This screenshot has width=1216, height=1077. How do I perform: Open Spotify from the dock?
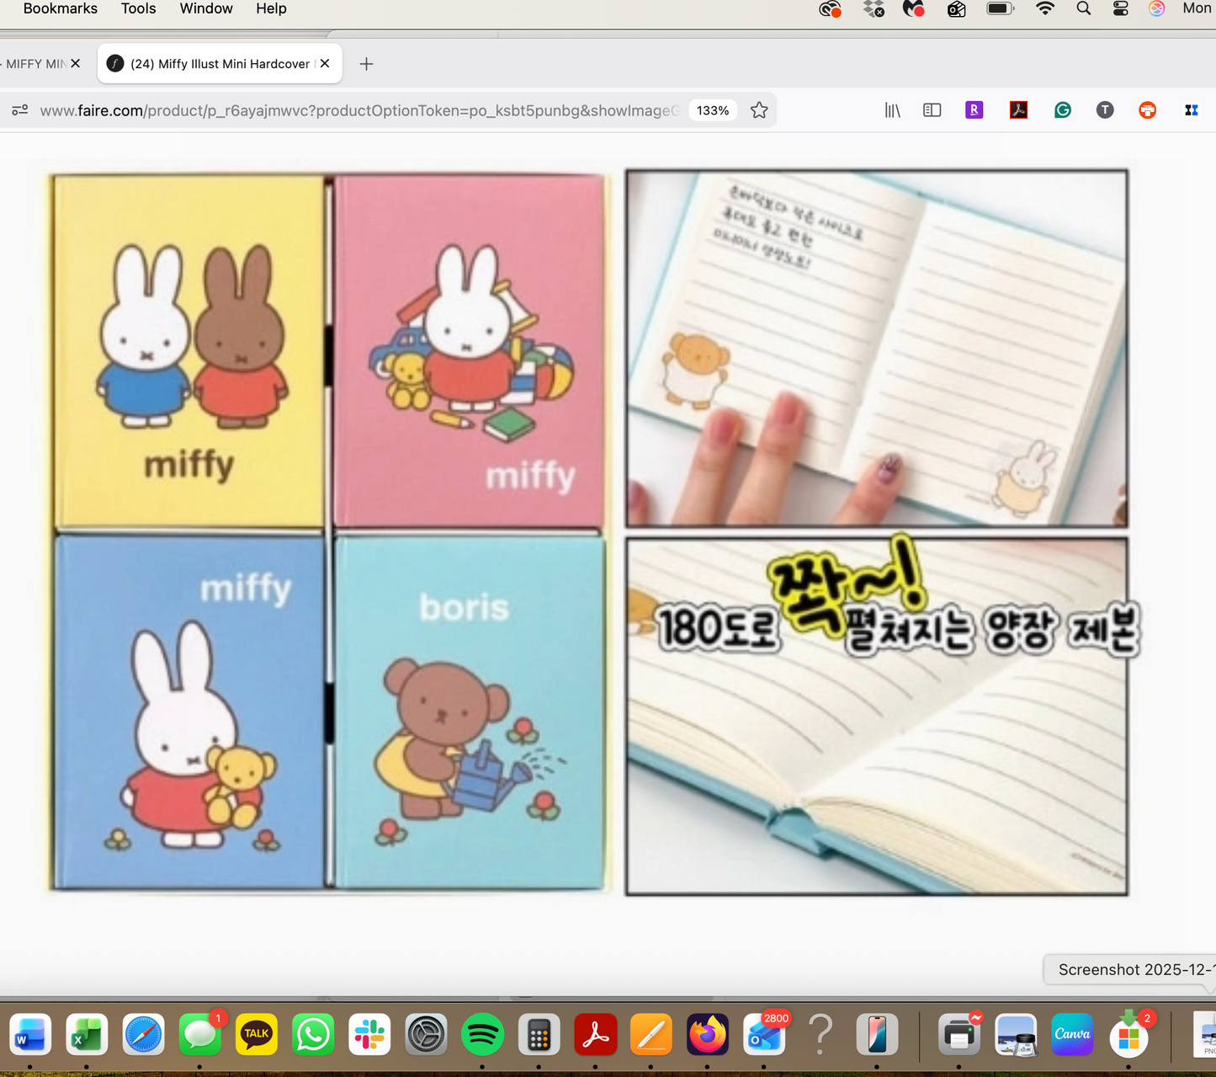click(482, 1035)
